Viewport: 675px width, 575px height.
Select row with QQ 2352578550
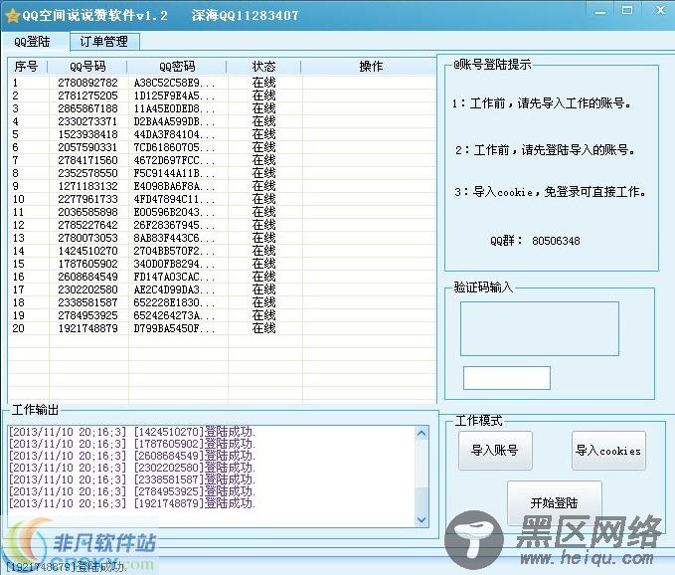pyautogui.click(x=222, y=173)
